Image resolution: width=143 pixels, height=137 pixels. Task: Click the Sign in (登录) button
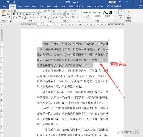112,2
